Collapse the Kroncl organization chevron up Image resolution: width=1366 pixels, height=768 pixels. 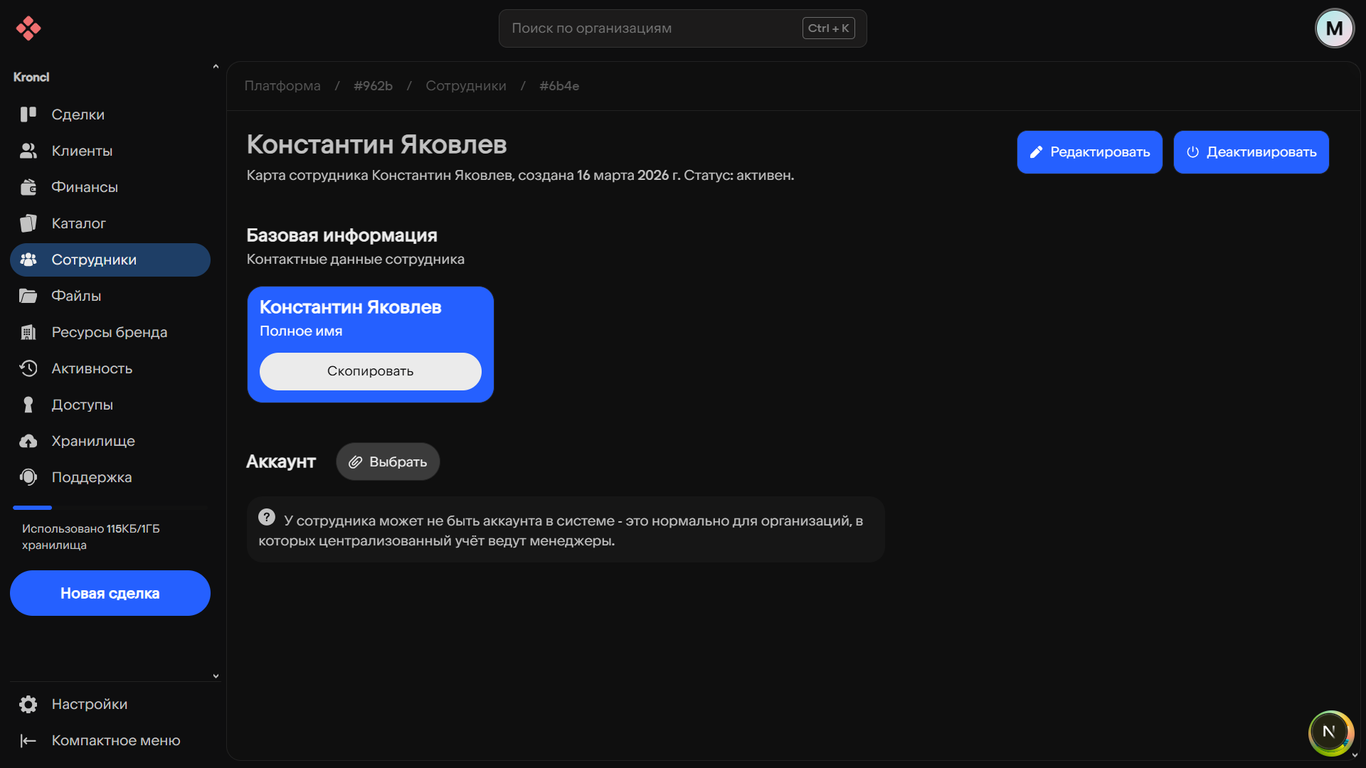(216, 67)
